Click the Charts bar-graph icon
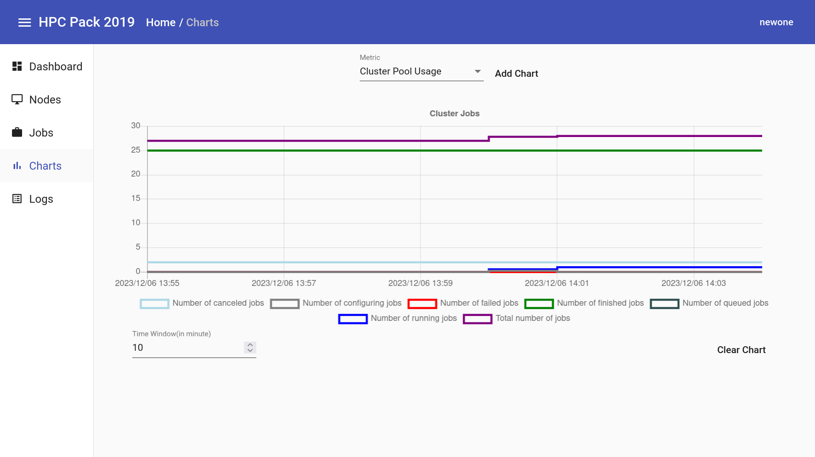Screen dimensions: 815x457 tap(17, 166)
